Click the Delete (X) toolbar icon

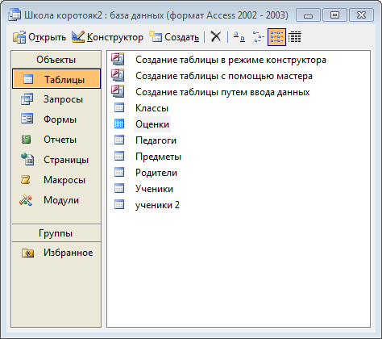(216, 37)
